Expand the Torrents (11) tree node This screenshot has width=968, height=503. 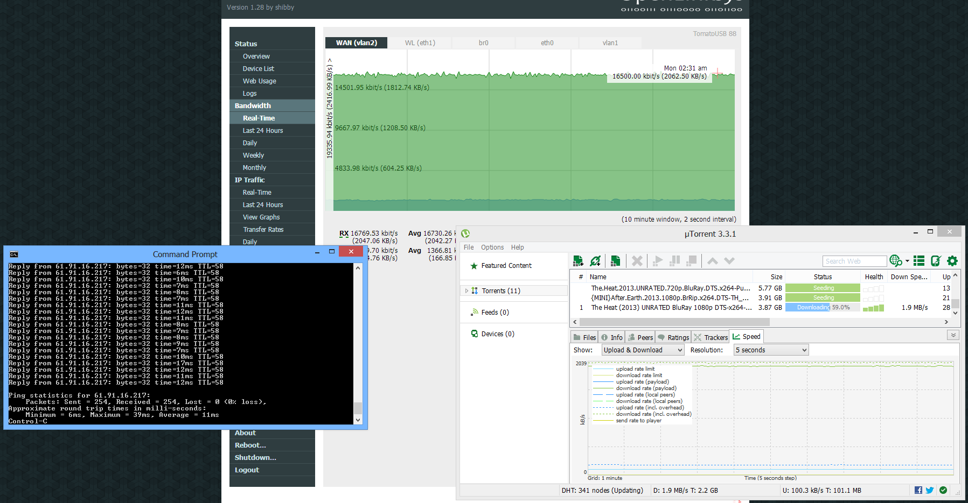pyautogui.click(x=466, y=291)
